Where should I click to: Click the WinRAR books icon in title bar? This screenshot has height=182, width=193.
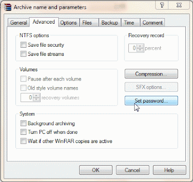pos(8,7)
